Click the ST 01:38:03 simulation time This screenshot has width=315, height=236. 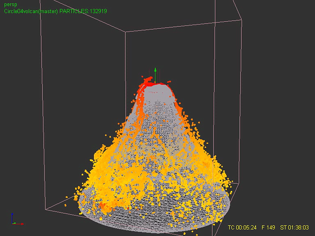[x=295, y=228]
